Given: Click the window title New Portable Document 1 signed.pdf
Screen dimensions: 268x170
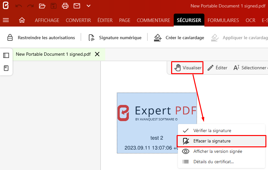Looking at the screenshot, I should click(x=228, y=6).
